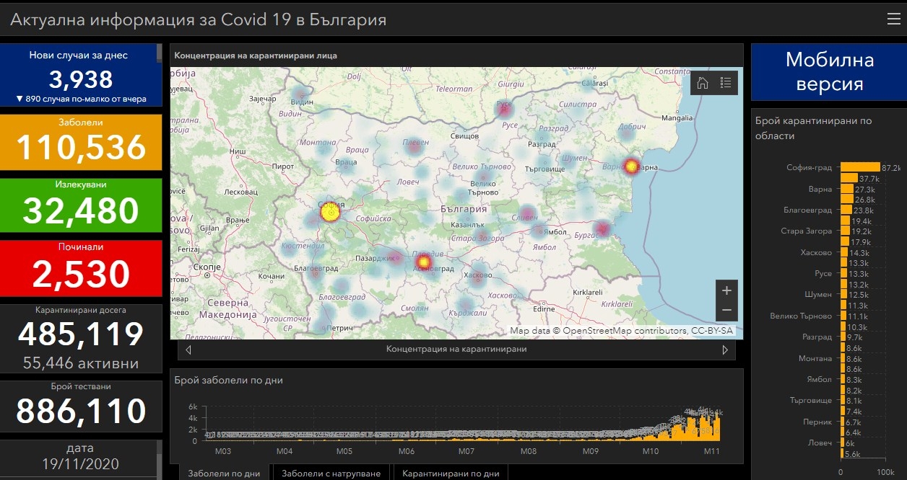Select the Заболели по дни tab

tap(224, 473)
